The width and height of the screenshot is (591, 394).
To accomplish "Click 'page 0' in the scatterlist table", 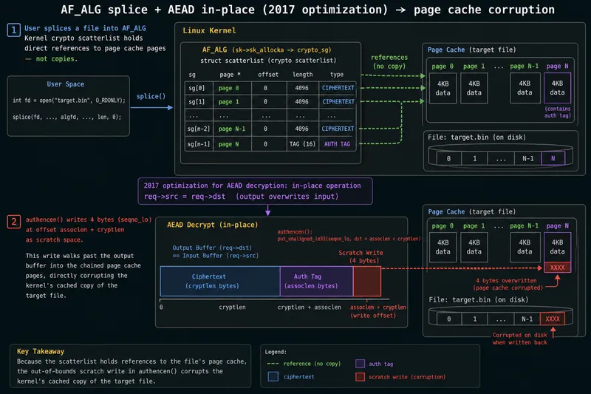I will [x=228, y=88].
